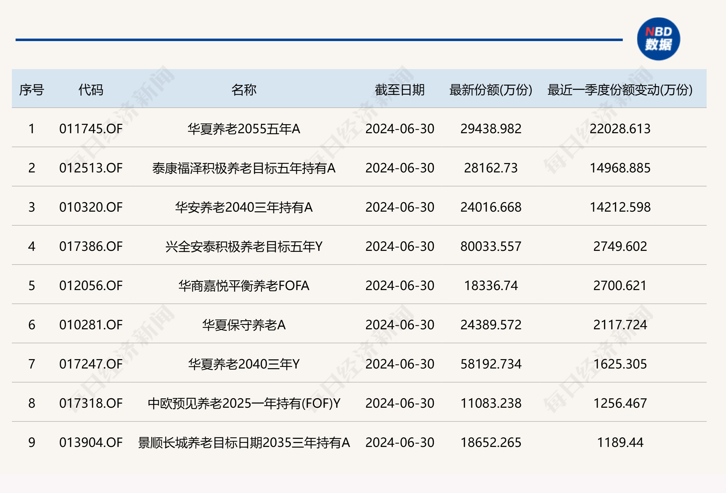The height and width of the screenshot is (493, 726).
Task: Click share value 80033.557
Action: 491,247
